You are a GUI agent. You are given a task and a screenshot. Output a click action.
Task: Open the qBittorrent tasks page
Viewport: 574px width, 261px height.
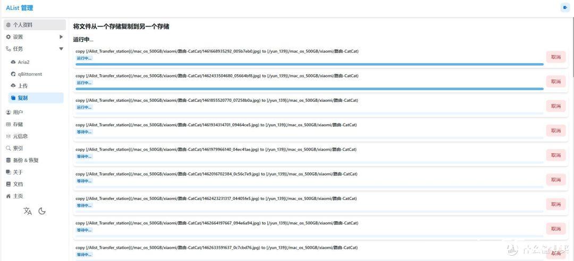tap(30, 74)
